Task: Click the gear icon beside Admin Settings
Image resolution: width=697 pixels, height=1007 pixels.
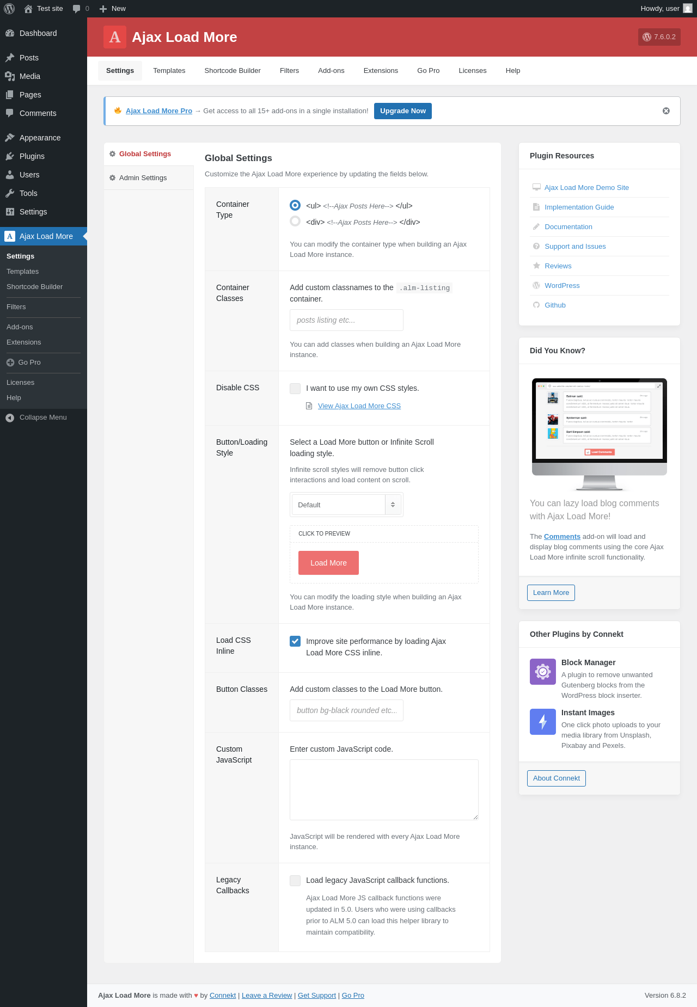Action: (x=113, y=178)
